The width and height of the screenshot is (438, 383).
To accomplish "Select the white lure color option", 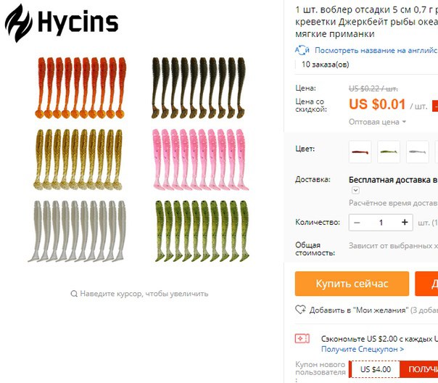I will (417, 152).
